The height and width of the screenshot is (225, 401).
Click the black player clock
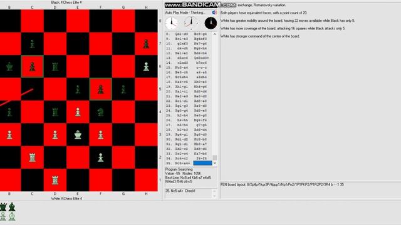(x=211, y=23)
